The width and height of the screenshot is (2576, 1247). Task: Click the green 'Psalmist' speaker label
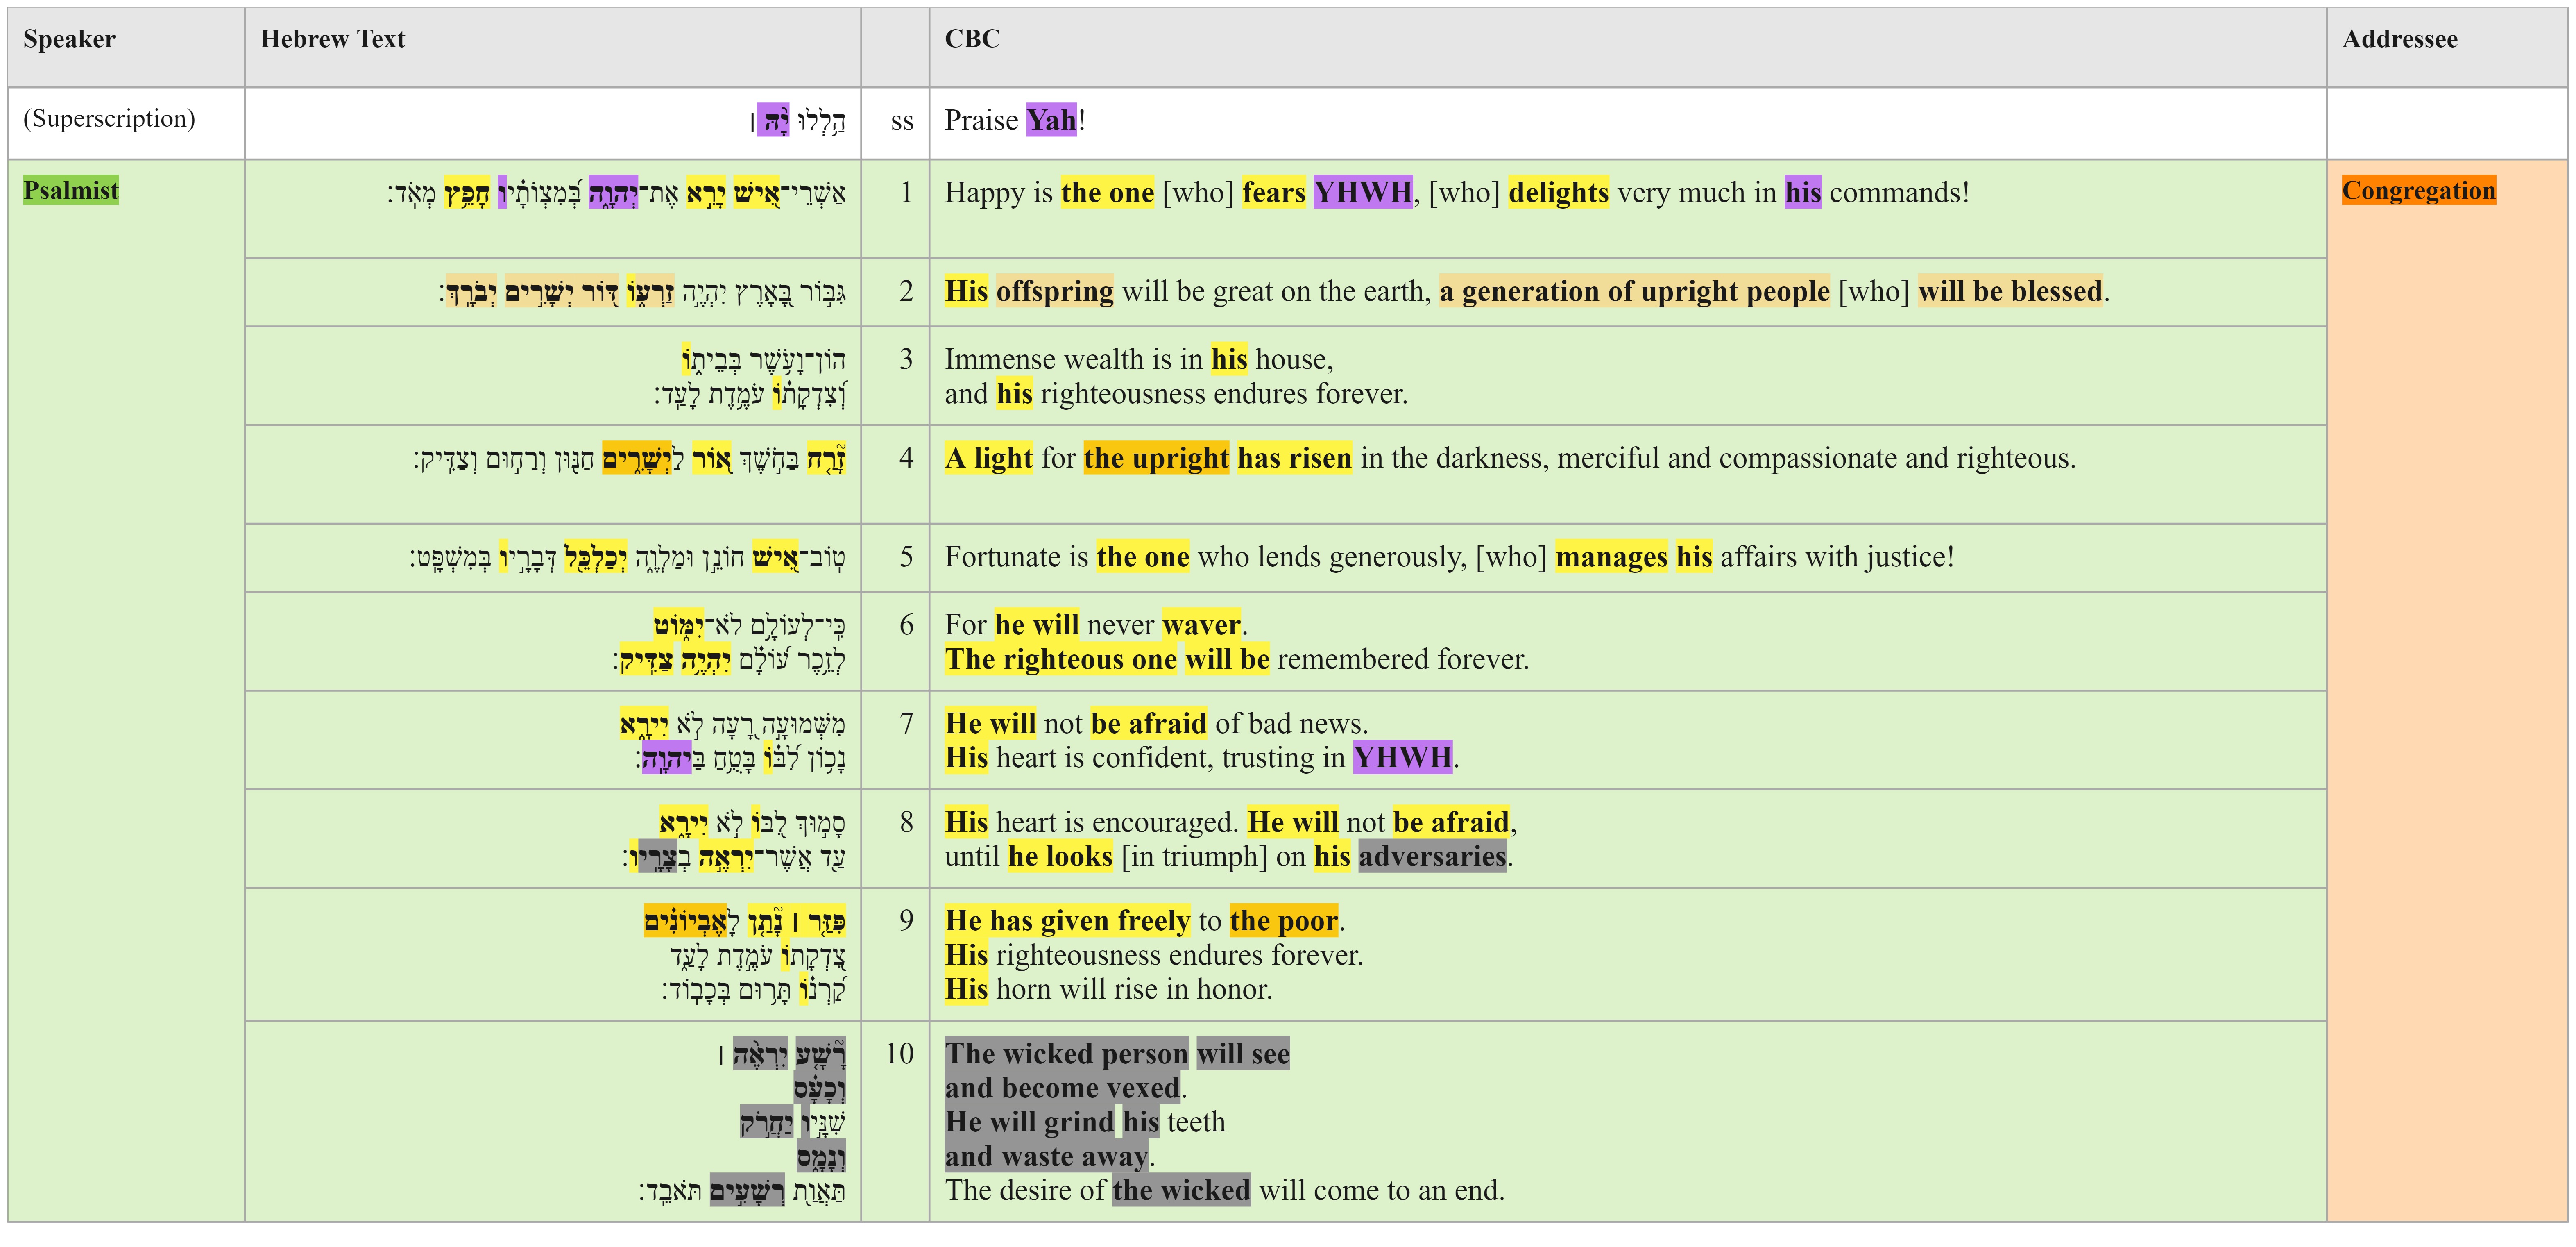pyautogui.click(x=71, y=190)
